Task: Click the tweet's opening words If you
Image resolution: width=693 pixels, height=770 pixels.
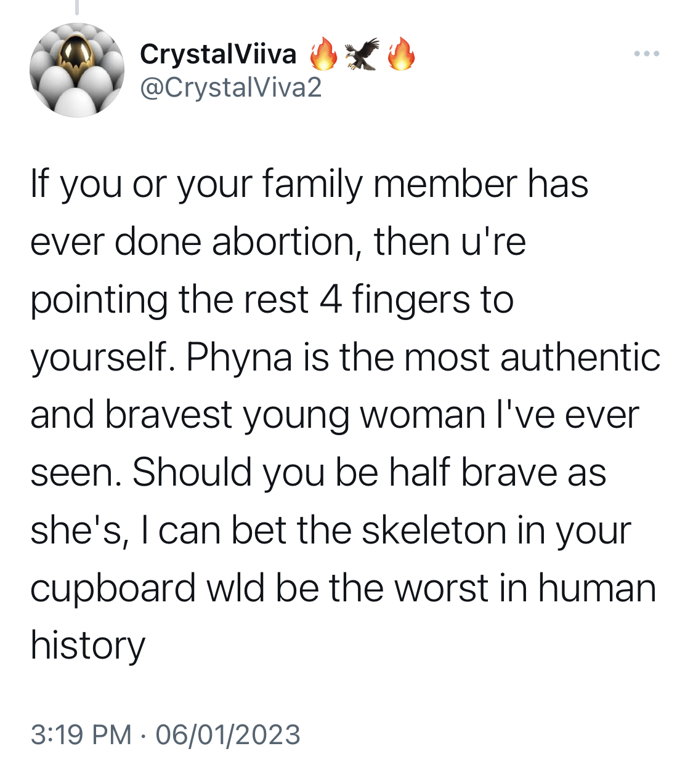Action: [76, 185]
